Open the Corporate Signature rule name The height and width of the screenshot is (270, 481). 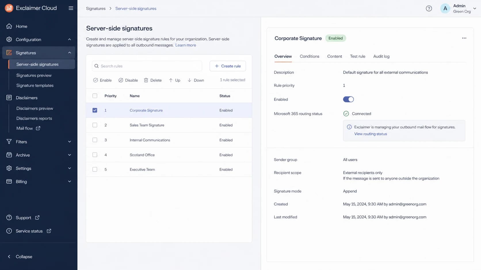coord(146,110)
